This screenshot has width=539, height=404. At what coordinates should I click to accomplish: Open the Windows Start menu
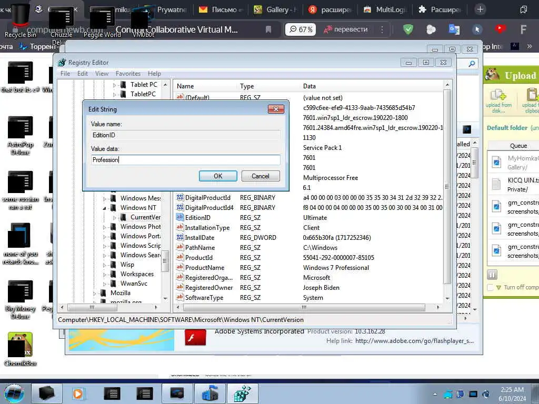coord(14,393)
